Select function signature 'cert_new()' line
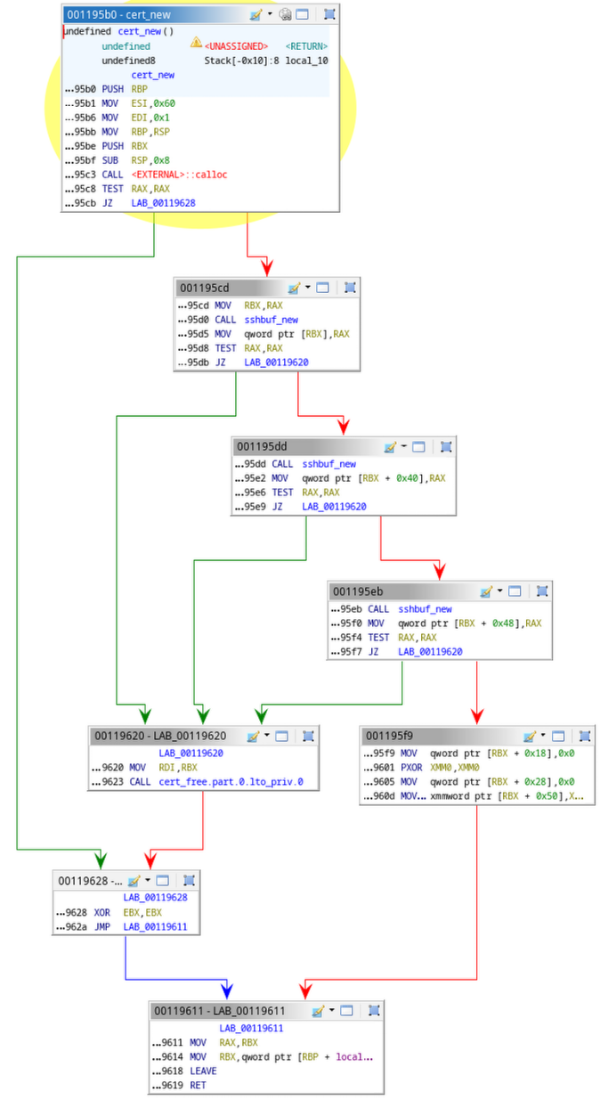The width and height of the screenshot is (608, 1108). (118, 31)
